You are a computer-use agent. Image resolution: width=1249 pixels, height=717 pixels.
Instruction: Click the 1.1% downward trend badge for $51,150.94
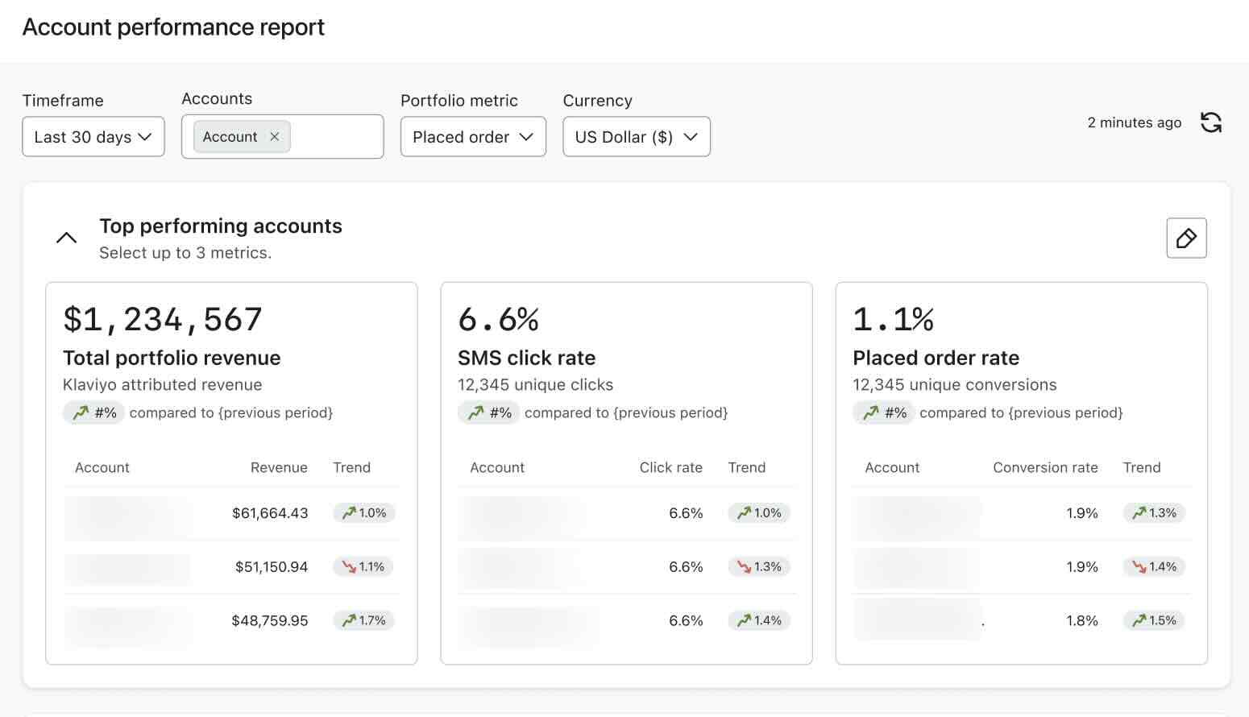363,567
